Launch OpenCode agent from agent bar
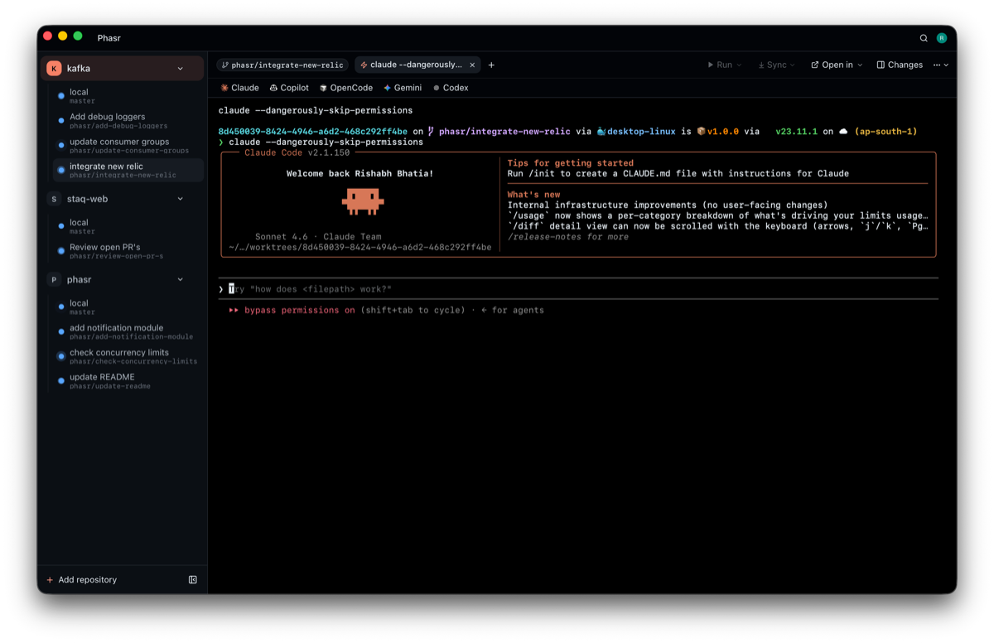This screenshot has width=994, height=643. (x=346, y=88)
